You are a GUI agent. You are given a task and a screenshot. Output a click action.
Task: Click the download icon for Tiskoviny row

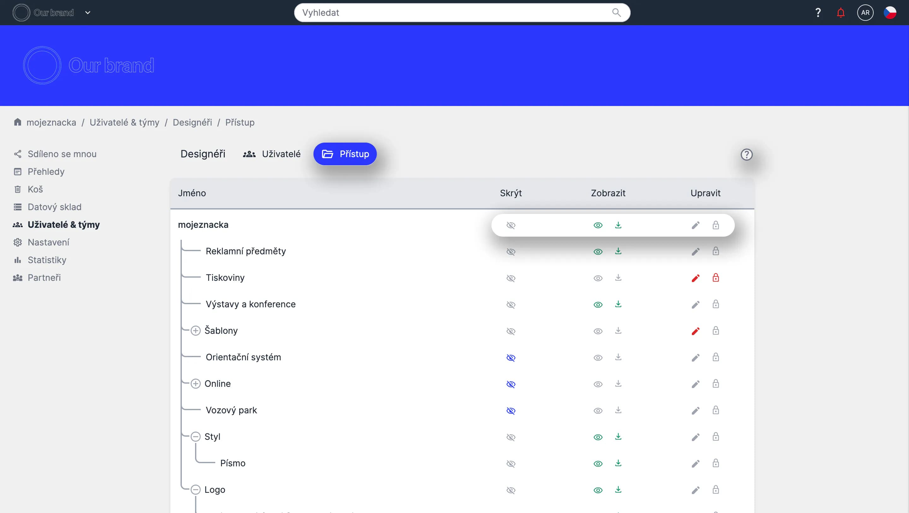click(x=618, y=278)
